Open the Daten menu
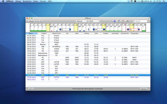 coord(36,1)
